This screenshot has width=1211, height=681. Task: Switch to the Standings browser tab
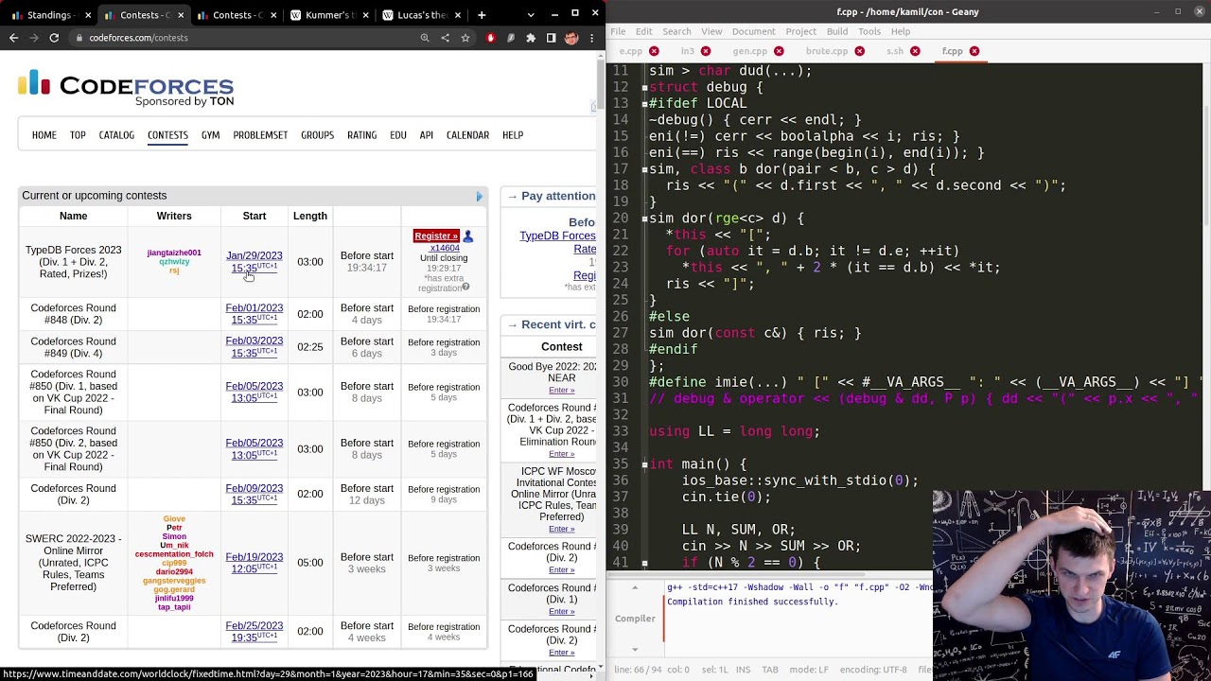[49, 15]
